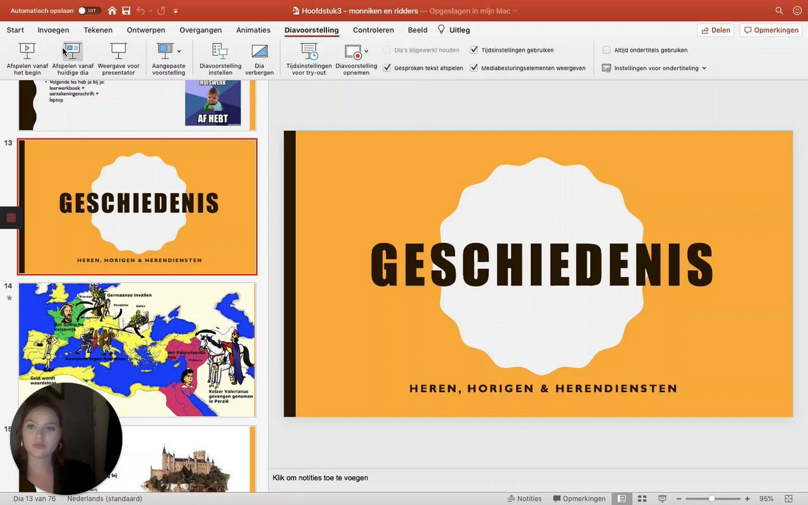The width and height of the screenshot is (808, 505).
Task: Click the red recording stop icon at left edge
Action: point(11,218)
